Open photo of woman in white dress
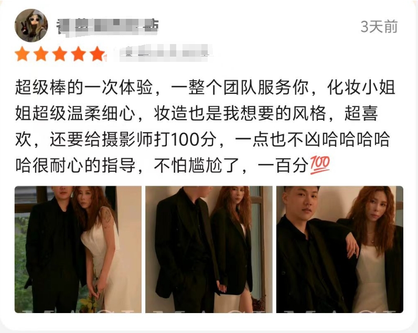Viewport: 418px width, 333px height. [78, 249]
